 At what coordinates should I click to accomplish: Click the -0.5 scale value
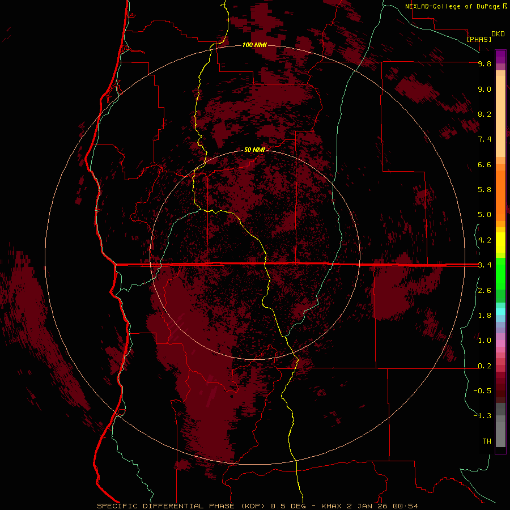(x=482, y=391)
